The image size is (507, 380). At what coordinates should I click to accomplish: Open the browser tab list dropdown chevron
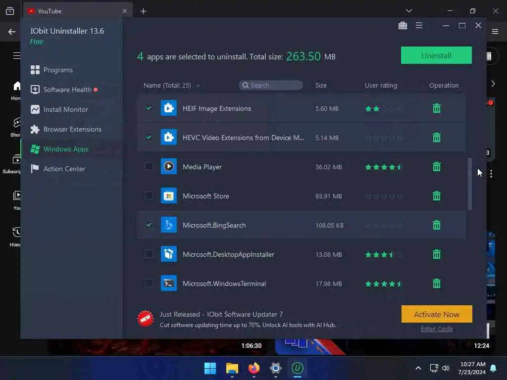pyautogui.click(x=408, y=11)
